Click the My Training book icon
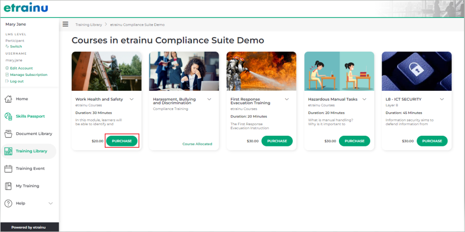Screen dimensions: 465x232 [x=8, y=186]
